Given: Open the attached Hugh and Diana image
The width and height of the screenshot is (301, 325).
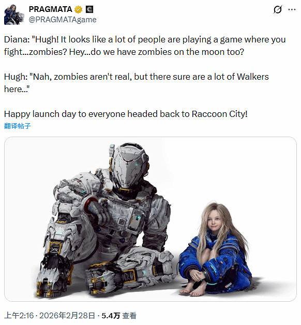Looking at the screenshot, I should tap(151, 219).
